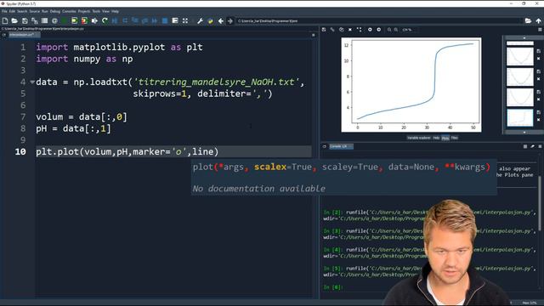Viewport: 544px width, 306px height.
Task: Open Preferences with the wrench icon
Action: (201, 21)
